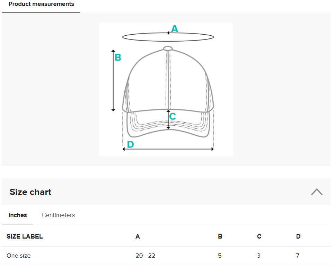Click column header C in size table
The width and height of the screenshot is (334, 268).
(259, 236)
